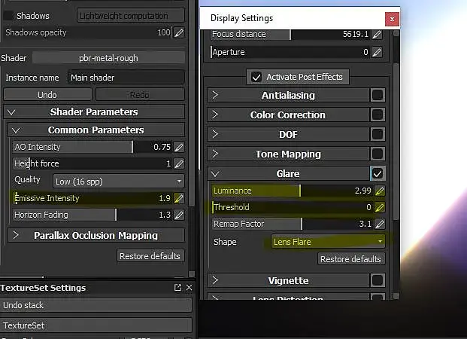Click the pencil icon for Threshold
Screen dimensions: 467x339
[380, 207]
